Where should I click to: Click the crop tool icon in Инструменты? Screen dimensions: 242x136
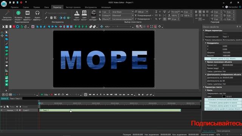tap(55, 18)
